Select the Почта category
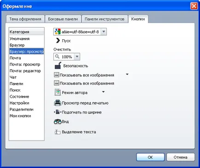This screenshot has height=168, width=200. click(x=26, y=58)
